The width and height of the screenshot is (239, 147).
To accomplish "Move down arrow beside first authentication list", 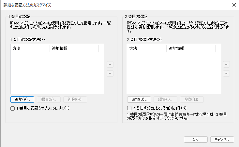I will (110, 73).
